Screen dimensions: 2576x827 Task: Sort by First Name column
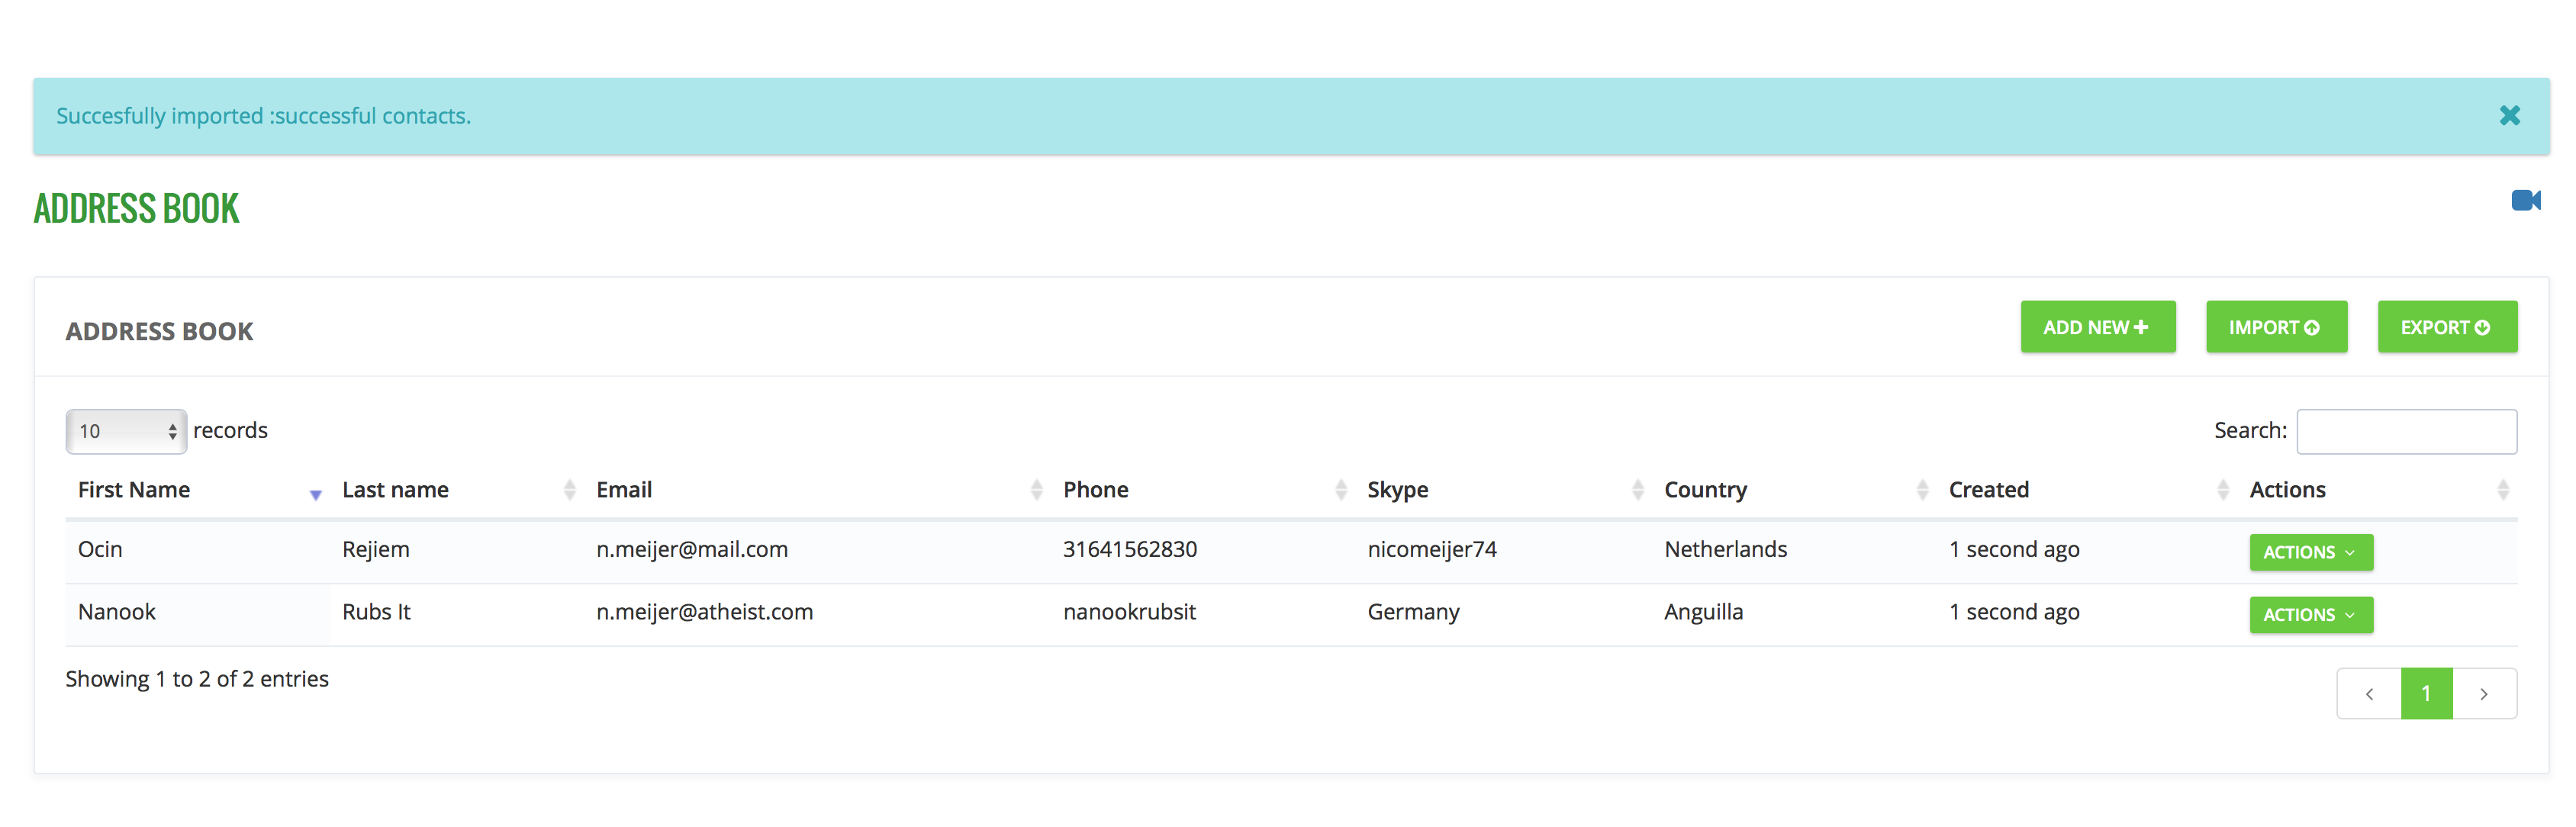pos(198,490)
